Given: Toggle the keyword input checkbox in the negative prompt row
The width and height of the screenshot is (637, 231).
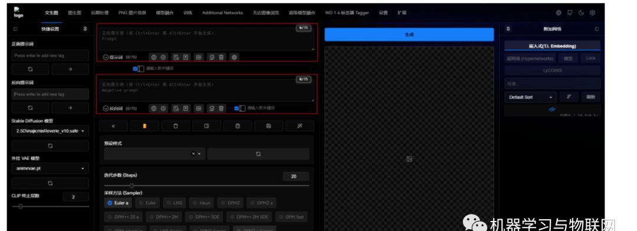Looking at the screenshot, I should (x=237, y=108).
